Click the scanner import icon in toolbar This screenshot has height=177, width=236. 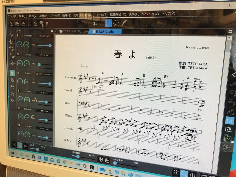[x=23, y=24]
